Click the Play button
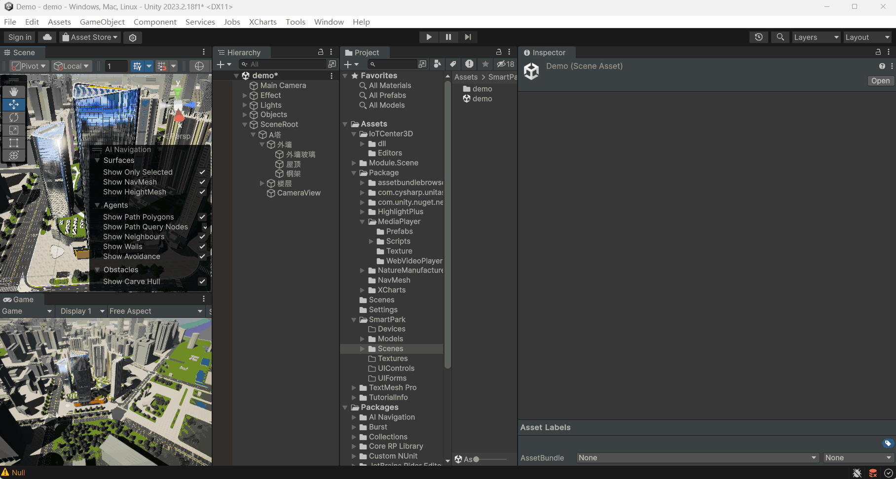 [429, 37]
